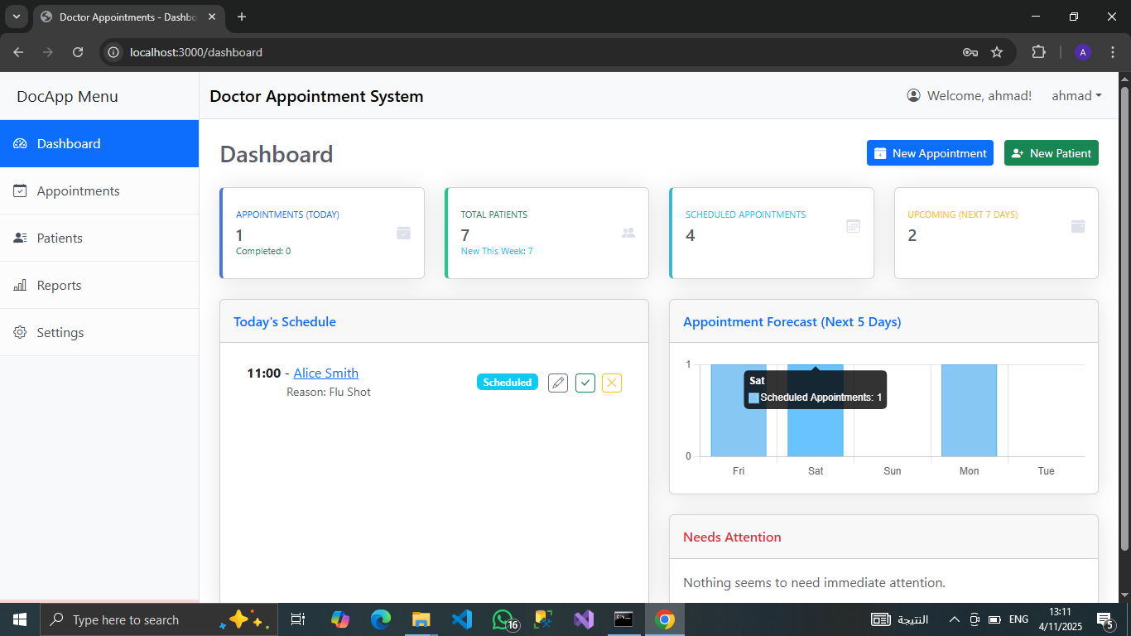Open Appointments in the sidebar menu

[99, 190]
